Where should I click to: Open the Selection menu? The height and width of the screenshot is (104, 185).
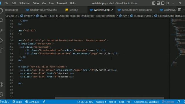click(25, 3)
